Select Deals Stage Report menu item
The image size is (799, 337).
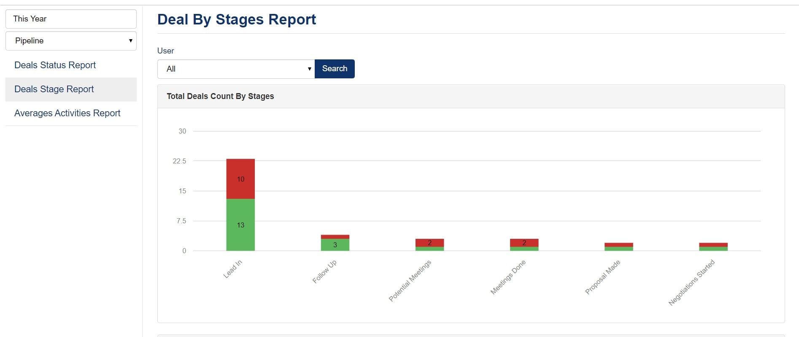pos(54,89)
